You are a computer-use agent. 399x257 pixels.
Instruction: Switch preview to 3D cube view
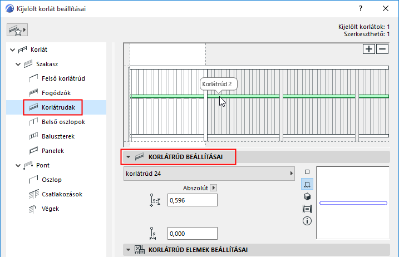pyautogui.click(x=307, y=196)
